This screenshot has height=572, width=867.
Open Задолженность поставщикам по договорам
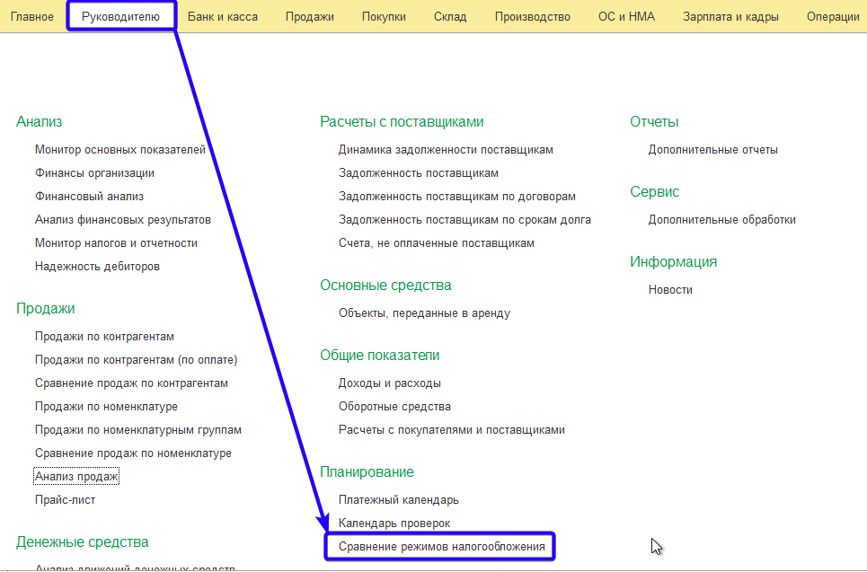457,196
